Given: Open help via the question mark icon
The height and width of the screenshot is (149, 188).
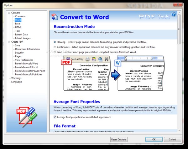Looking at the screenshot, I should [x=174, y=14].
